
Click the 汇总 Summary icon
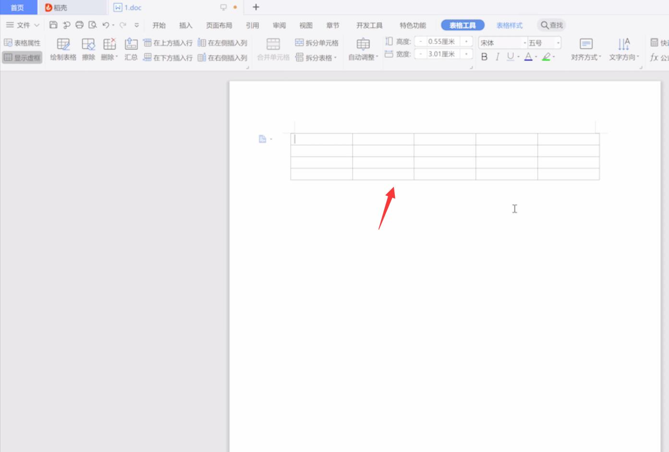(131, 50)
